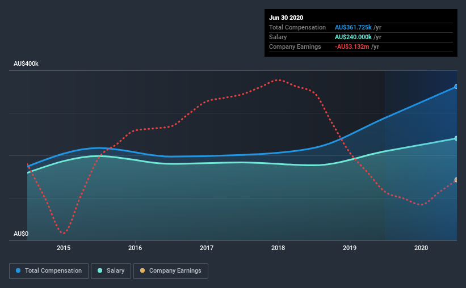Viewport: 466px width, 288px height.
Task: Click the AU$240.000k salary value
Action: 353,37
